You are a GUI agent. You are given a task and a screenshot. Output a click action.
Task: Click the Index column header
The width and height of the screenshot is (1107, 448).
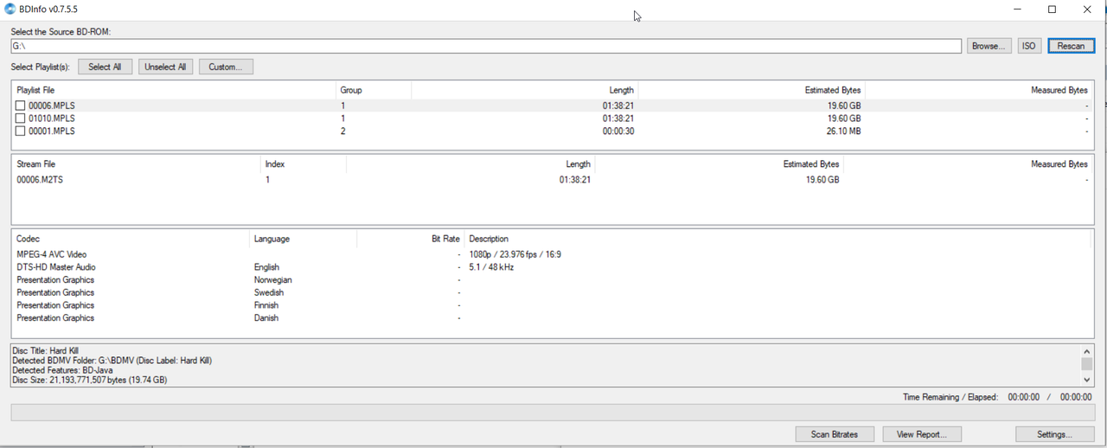coord(303,163)
